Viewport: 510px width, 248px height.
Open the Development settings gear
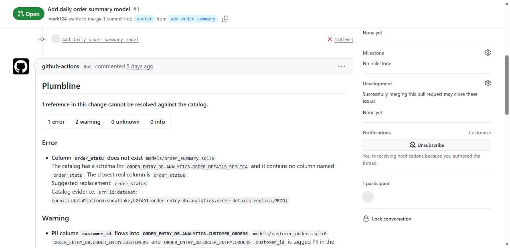pos(488,83)
